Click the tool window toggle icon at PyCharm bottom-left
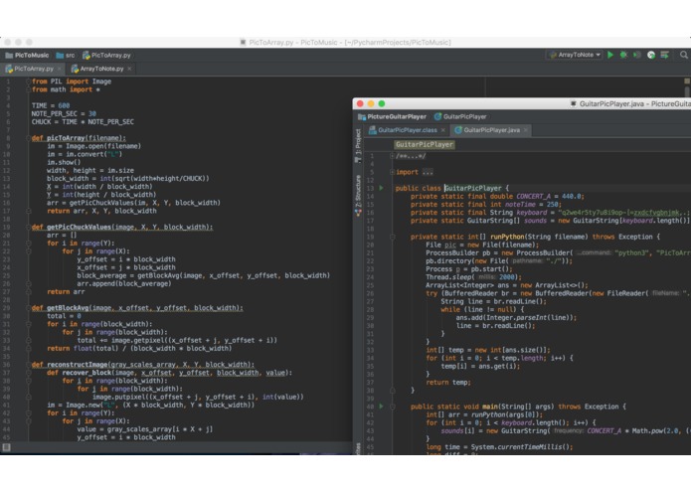This screenshot has height=491, width=691. [x=6, y=447]
